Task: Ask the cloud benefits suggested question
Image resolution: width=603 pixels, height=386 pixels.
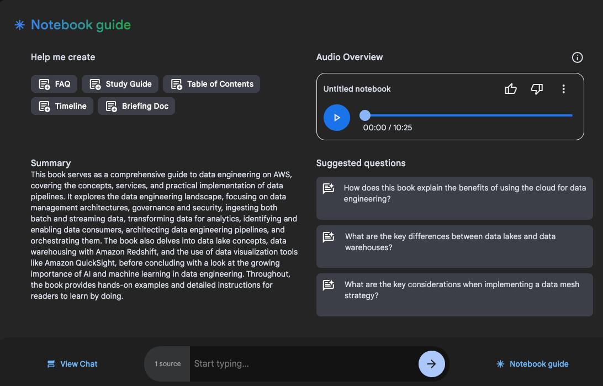Action: tap(454, 198)
